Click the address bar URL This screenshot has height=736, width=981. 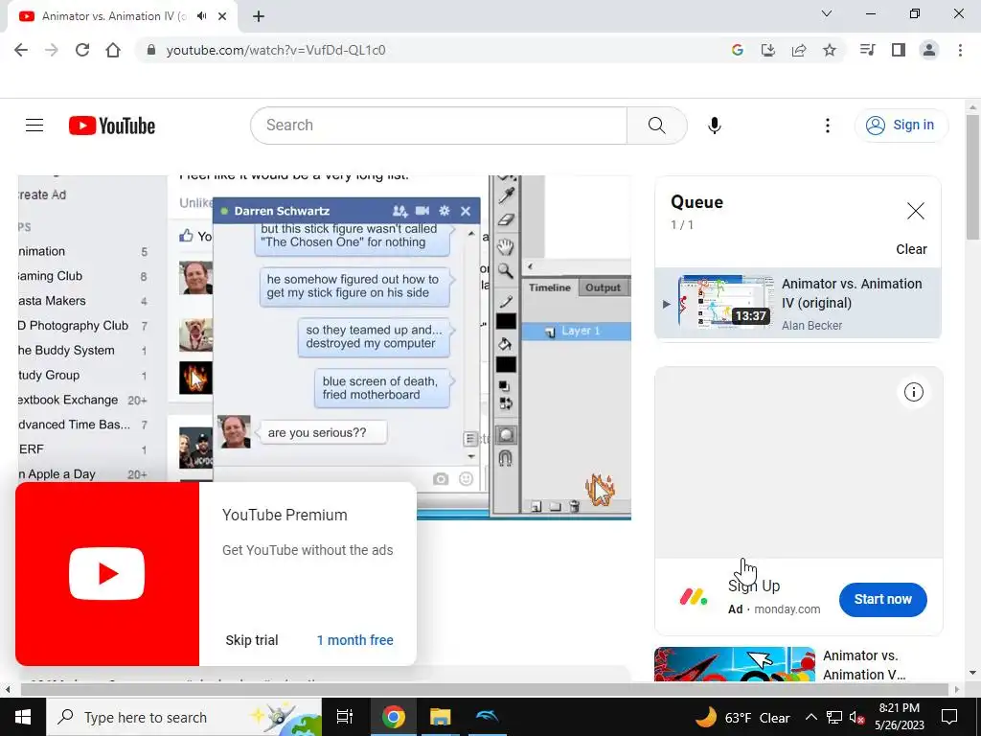pos(276,50)
